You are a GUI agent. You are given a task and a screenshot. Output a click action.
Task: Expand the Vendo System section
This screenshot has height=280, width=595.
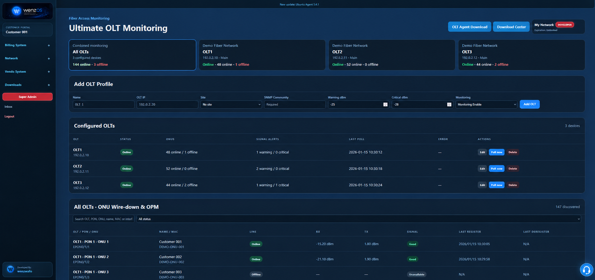pos(27,72)
